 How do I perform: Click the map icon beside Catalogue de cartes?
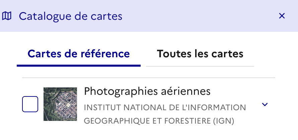[x=7, y=16]
